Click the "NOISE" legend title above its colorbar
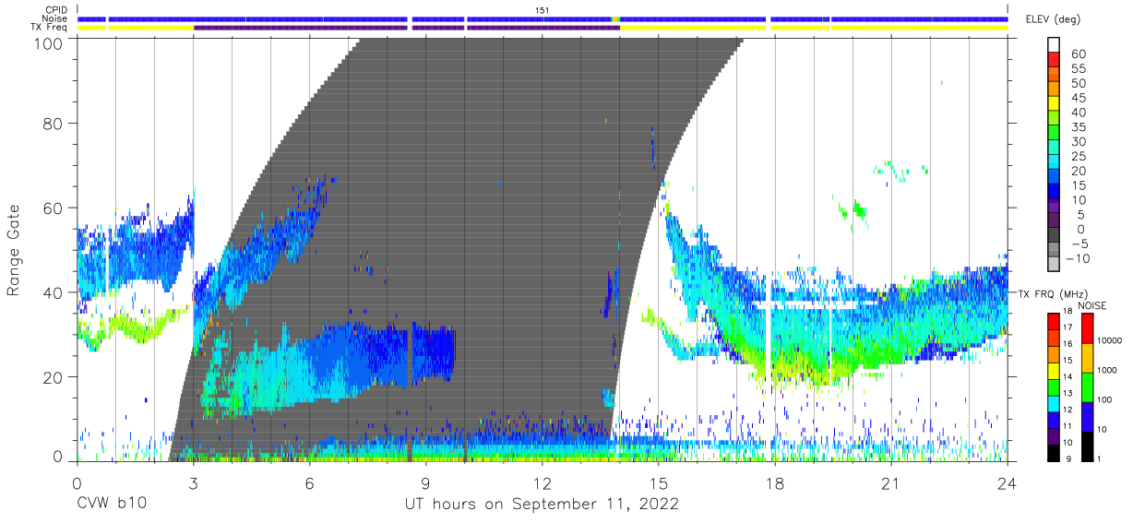The width and height of the screenshot is (1133, 523). [x=1091, y=305]
